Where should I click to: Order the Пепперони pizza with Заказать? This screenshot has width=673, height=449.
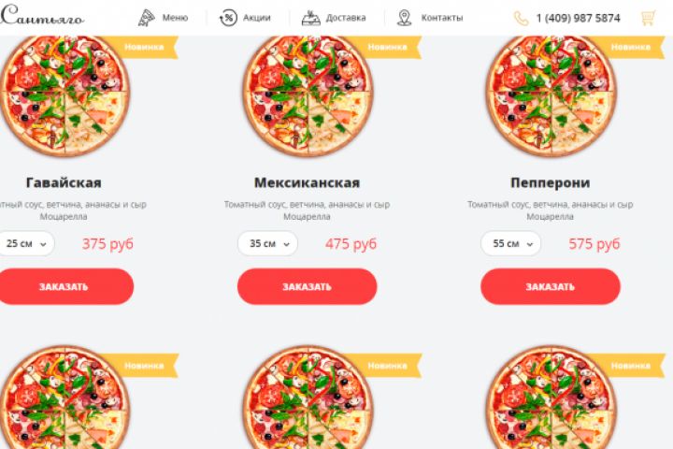coord(551,286)
